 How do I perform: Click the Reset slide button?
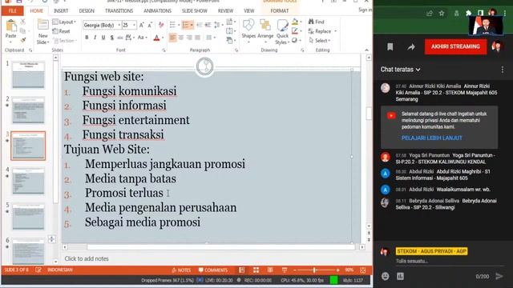61,31
